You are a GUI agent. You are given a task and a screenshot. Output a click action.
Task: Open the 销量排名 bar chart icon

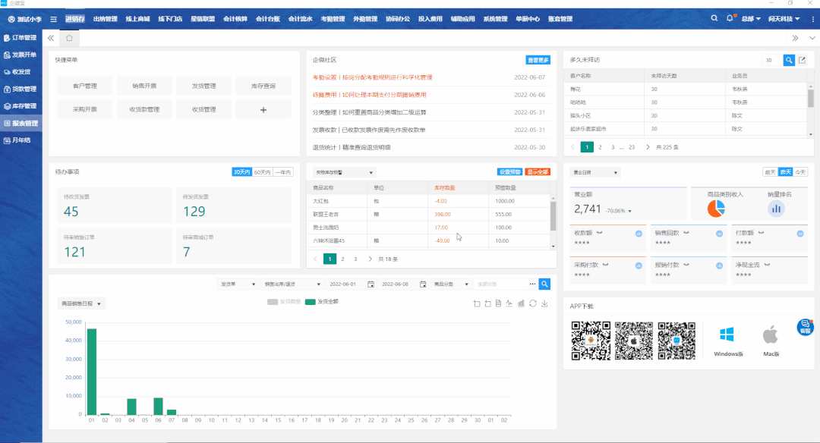tap(776, 208)
